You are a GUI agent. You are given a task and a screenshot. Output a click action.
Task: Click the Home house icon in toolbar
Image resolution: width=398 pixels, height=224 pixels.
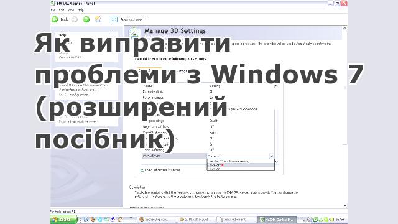click(x=98, y=19)
